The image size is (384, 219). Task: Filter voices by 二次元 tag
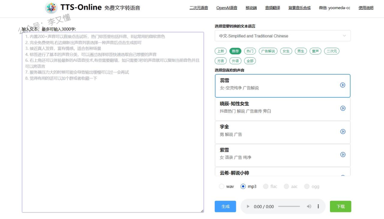331,51
